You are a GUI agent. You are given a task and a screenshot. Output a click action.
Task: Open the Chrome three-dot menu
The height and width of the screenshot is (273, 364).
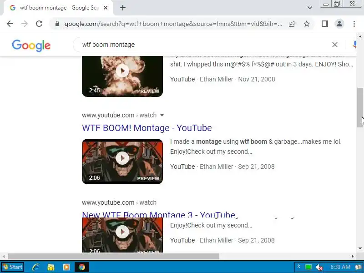pos(354,24)
